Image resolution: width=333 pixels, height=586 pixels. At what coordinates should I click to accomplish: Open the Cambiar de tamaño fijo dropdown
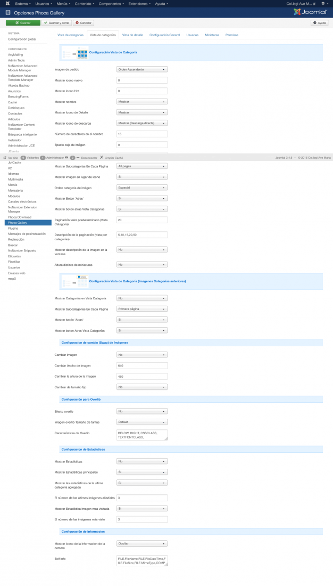pyautogui.click(x=142, y=387)
